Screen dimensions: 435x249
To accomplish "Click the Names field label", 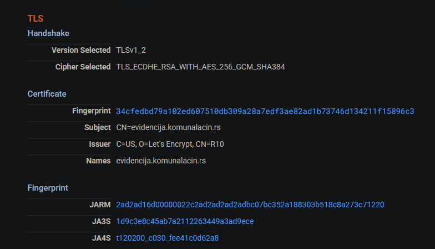I will [x=98, y=161].
